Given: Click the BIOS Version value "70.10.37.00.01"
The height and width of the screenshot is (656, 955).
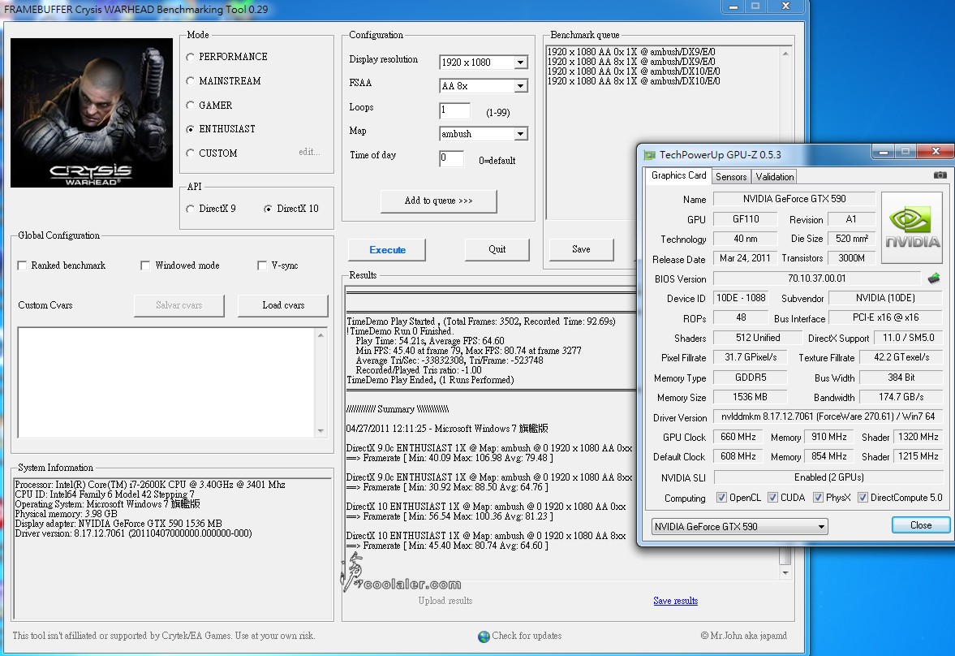Looking at the screenshot, I should [x=817, y=278].
